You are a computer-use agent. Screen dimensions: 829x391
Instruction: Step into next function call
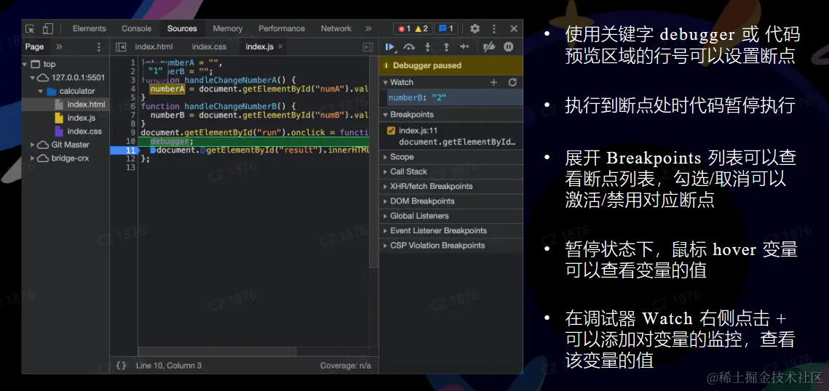click(428, 47)
